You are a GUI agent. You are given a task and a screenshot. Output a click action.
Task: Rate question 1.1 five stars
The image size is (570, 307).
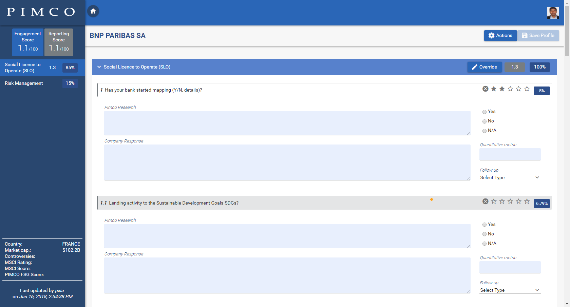click(527, 202)
